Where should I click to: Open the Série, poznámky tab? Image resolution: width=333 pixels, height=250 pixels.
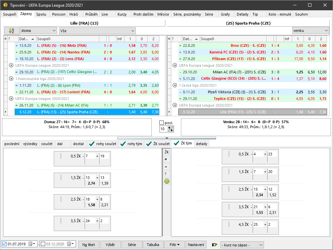click(x=187, y=14)
